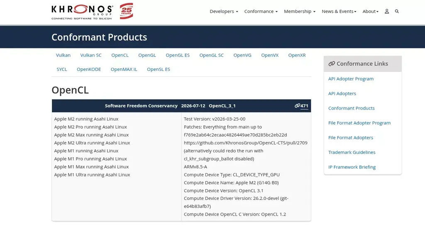Click the Compute Device OpenCL C Version line
This screenshot has height=226, width=425.
pos(235,214)
